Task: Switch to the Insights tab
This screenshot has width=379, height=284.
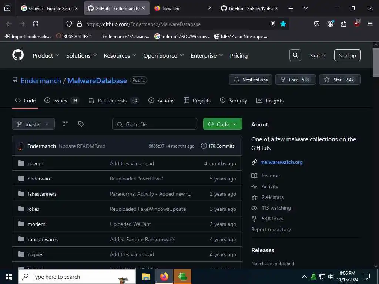Action: (x=270, y=101)
